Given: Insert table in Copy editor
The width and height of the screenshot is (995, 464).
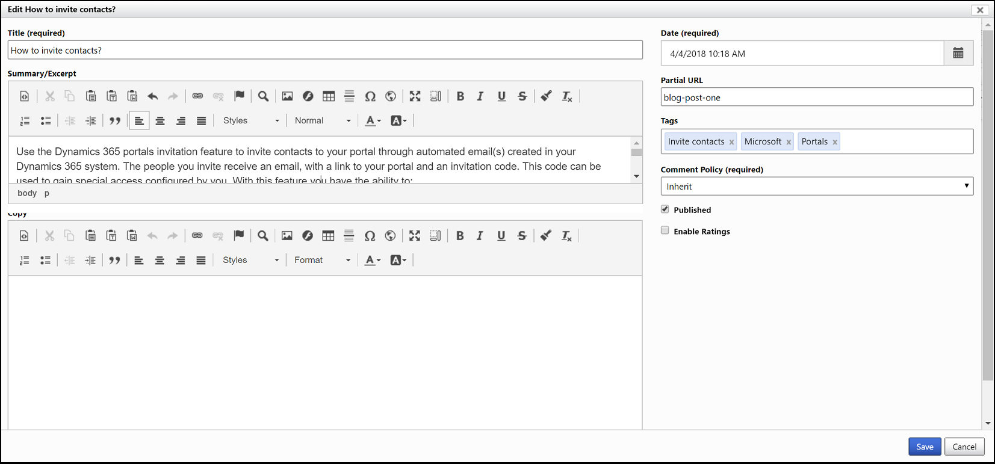Looking at the screenshot, I should [328, 236].
